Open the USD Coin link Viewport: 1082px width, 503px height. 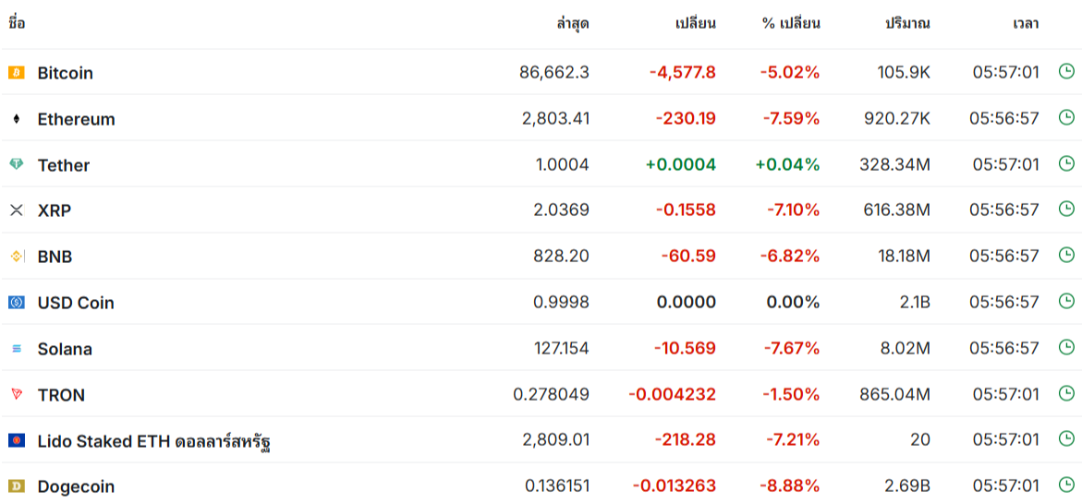click(76, 303)
